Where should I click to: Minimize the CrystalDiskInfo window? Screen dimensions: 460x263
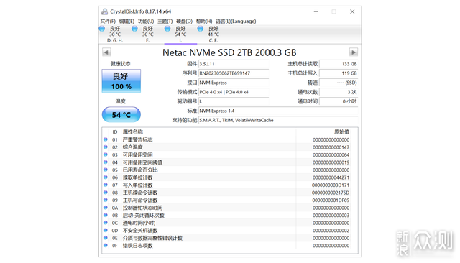click(x=316, y=11)
